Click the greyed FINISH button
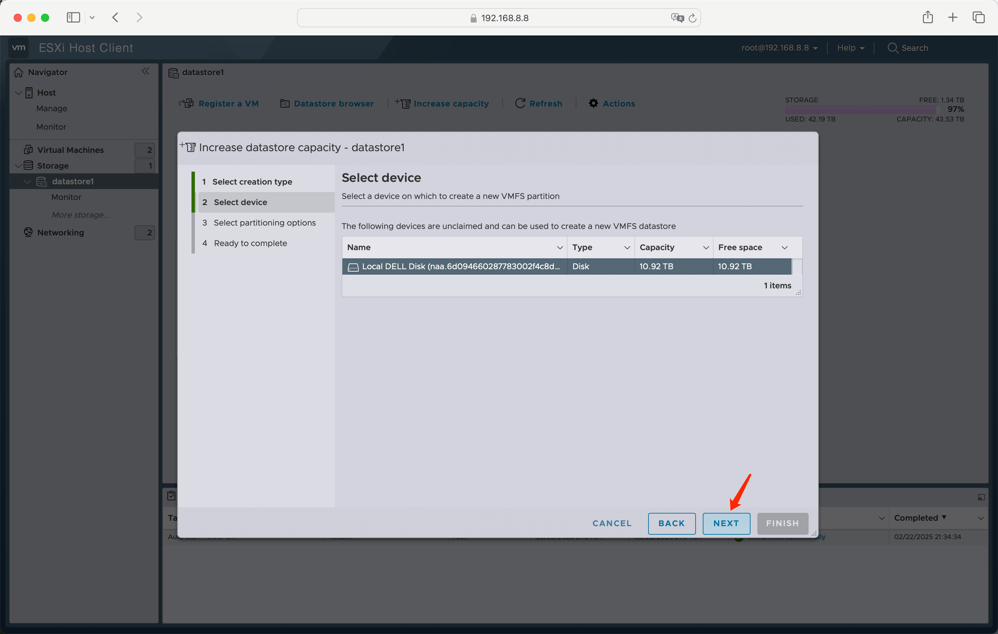The height and width of the screenshot is (634, 998). (x=783, y=523)
